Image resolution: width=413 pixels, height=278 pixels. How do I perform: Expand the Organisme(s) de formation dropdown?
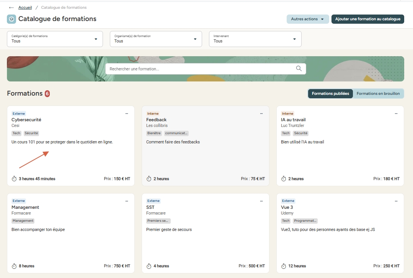coord(156,39)
